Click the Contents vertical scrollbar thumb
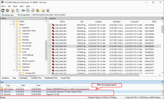 click(162, 29)
